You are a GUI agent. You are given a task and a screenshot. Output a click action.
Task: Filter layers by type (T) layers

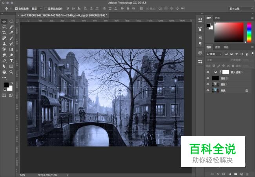point(237,54)
